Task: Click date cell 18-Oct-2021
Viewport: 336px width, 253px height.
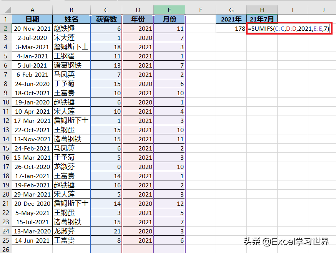Action: (32, 93)
